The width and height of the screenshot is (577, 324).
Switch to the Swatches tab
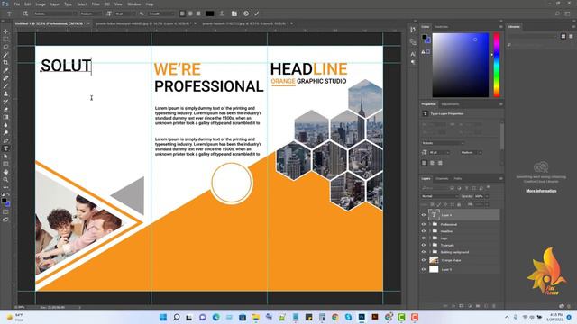coord(441,27)
